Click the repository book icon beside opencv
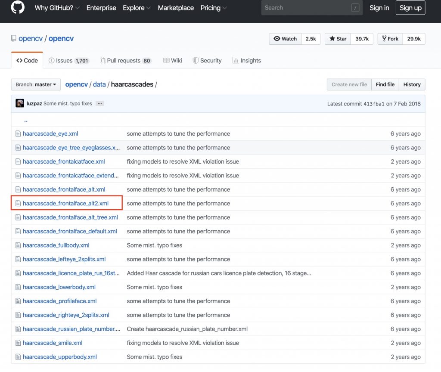The width and height of the screenshot is (441, 372). pyautogui.click(x=13, y=38)
